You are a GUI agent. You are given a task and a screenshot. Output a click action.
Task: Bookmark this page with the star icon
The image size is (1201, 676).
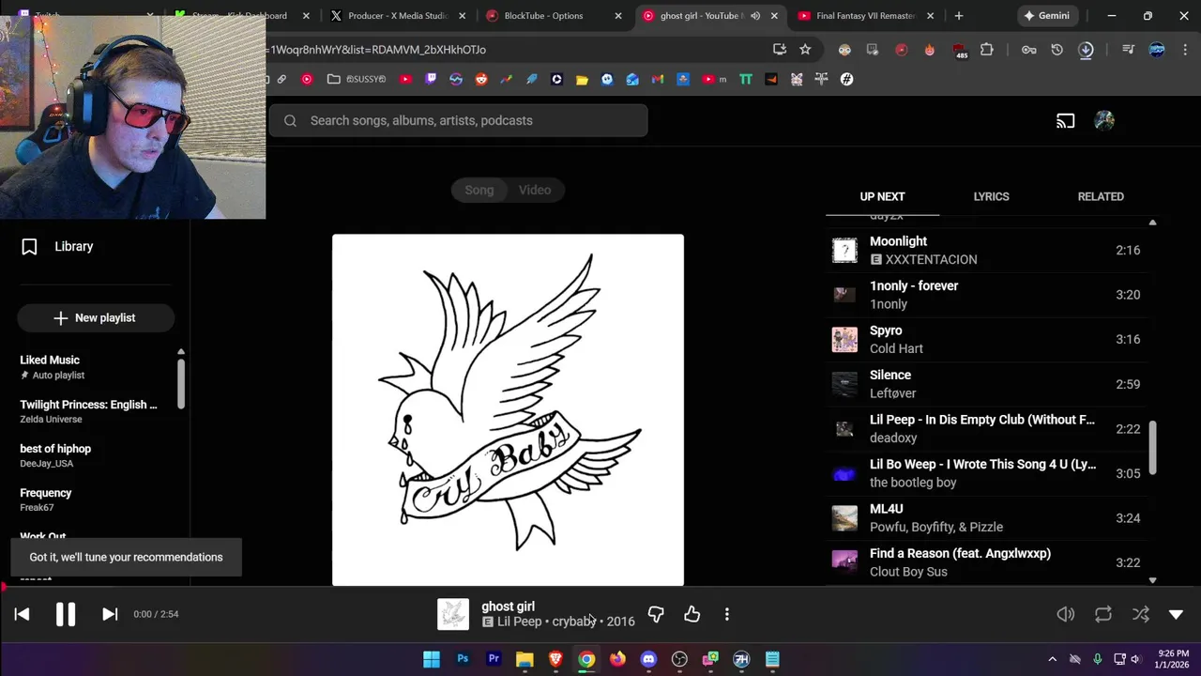805,50
